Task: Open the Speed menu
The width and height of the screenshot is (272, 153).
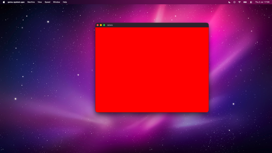Action: pos(47,2)
